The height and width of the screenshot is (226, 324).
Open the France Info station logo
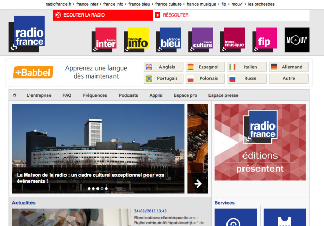(x=136, y=40)
